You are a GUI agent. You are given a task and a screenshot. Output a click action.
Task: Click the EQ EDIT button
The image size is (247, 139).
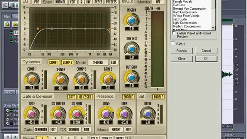coord(73,2)
